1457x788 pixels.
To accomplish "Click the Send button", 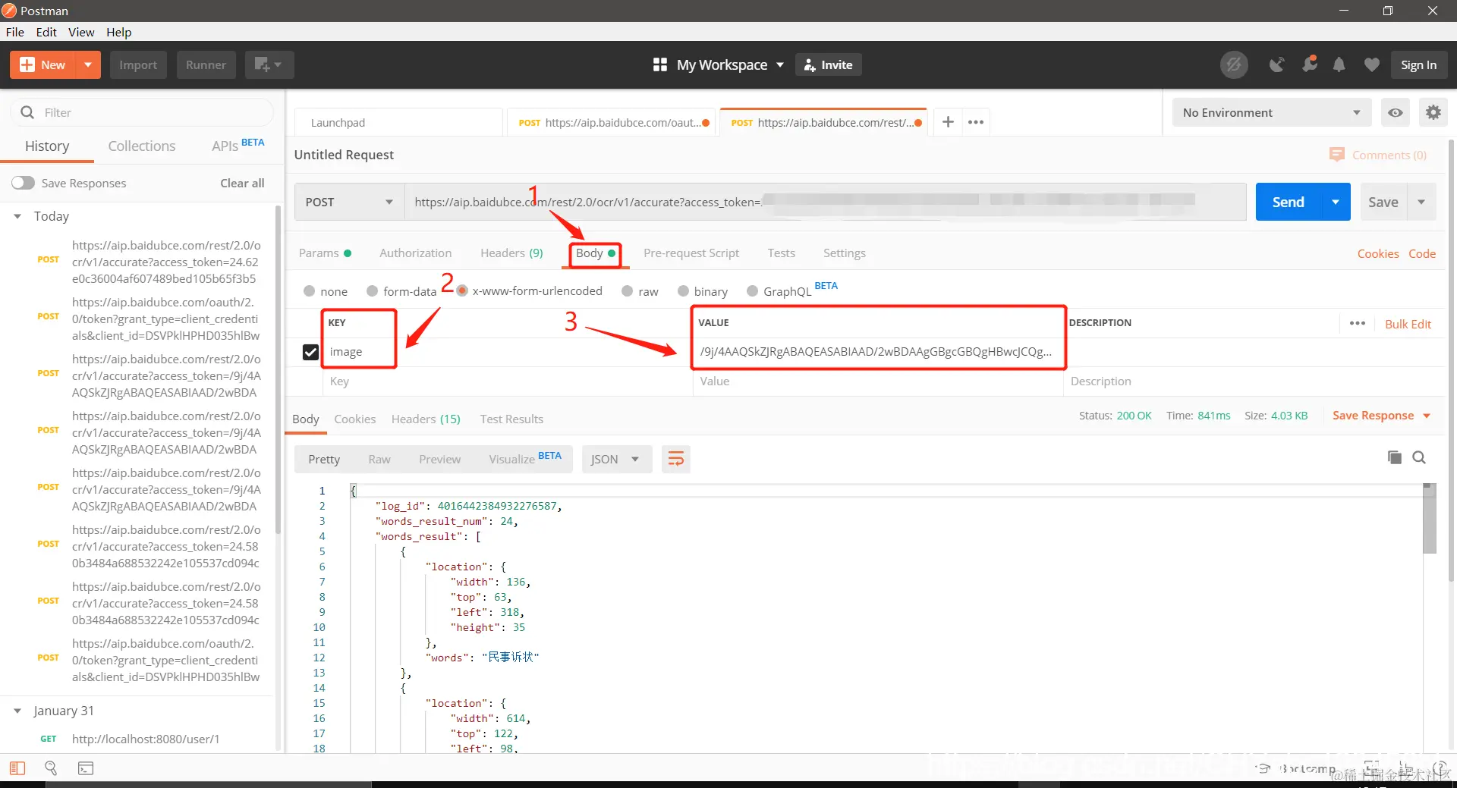I will coord(1289,202).
